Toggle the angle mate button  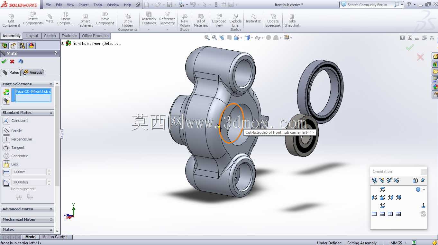[x=6, y=183]
